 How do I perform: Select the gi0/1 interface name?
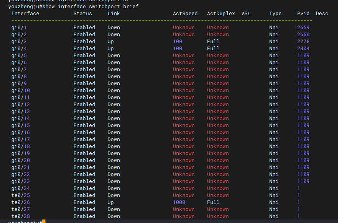pos(19,28)
